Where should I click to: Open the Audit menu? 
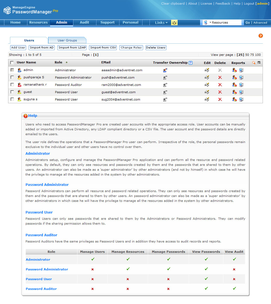84,22
